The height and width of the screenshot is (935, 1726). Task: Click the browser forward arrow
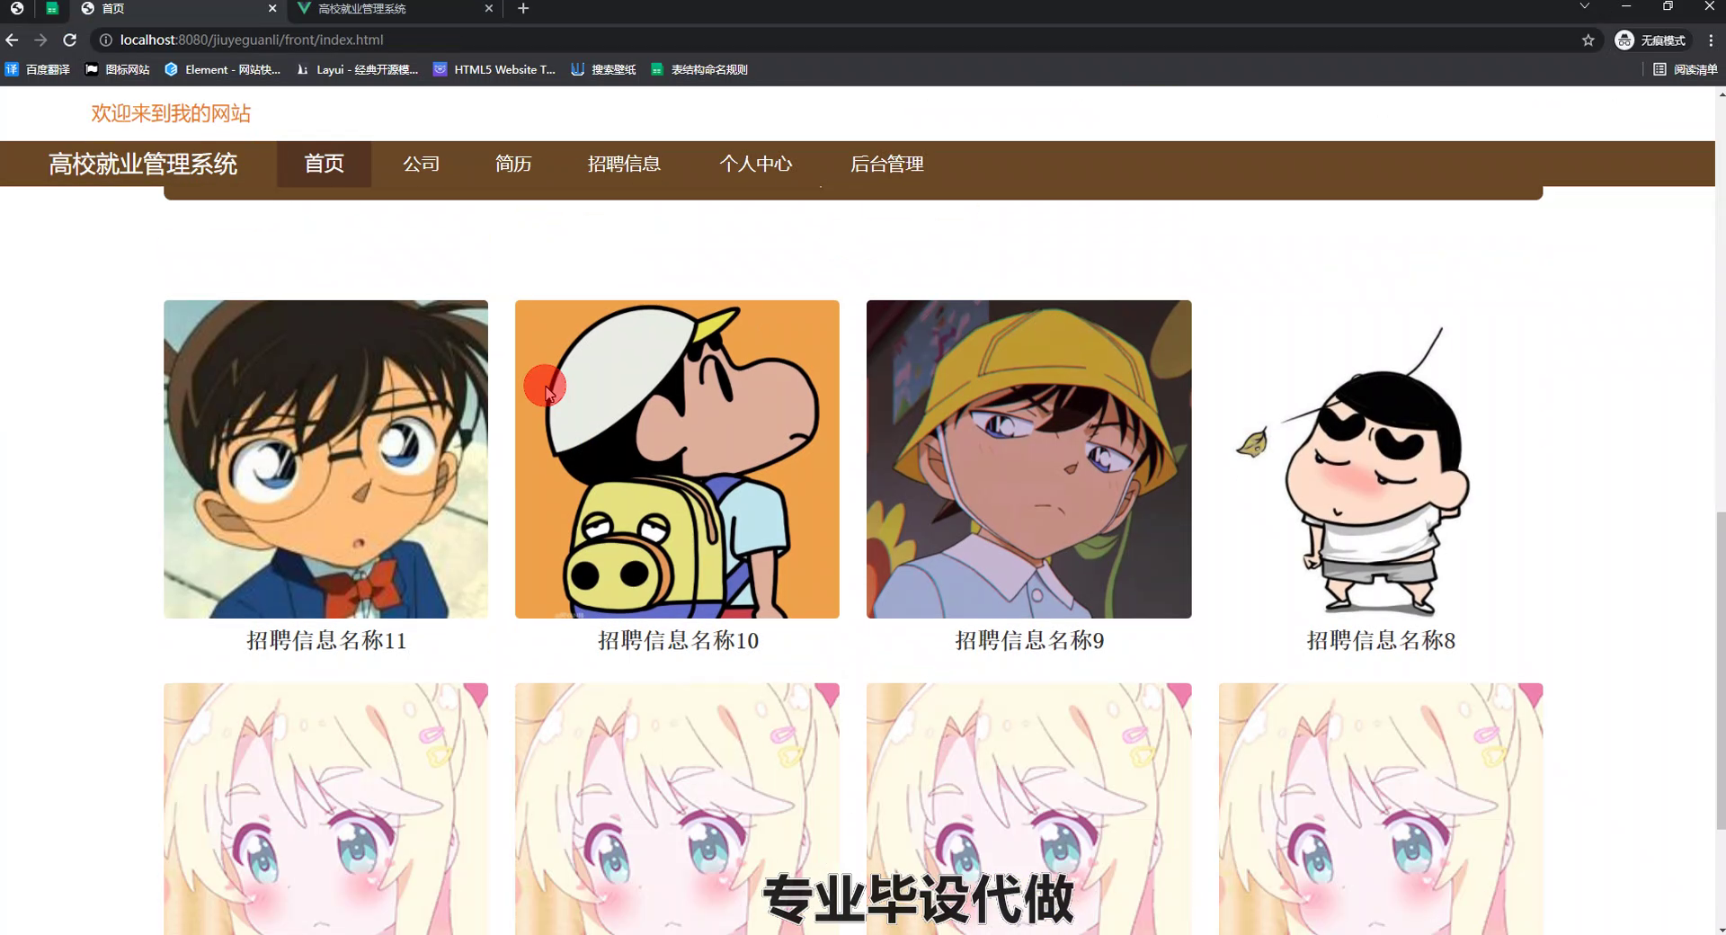(40, 40)
